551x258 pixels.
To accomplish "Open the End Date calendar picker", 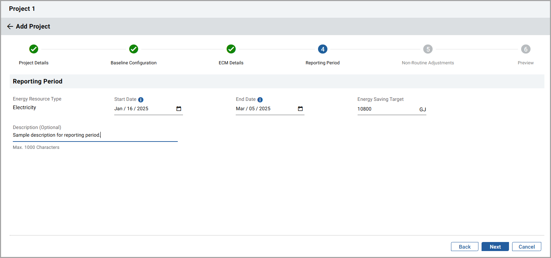I will pyautogui.click(x=300, y=109).
